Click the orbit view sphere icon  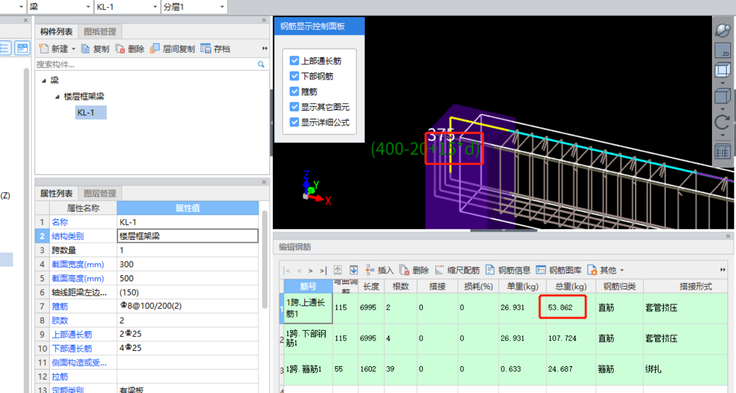coord(723,30)
